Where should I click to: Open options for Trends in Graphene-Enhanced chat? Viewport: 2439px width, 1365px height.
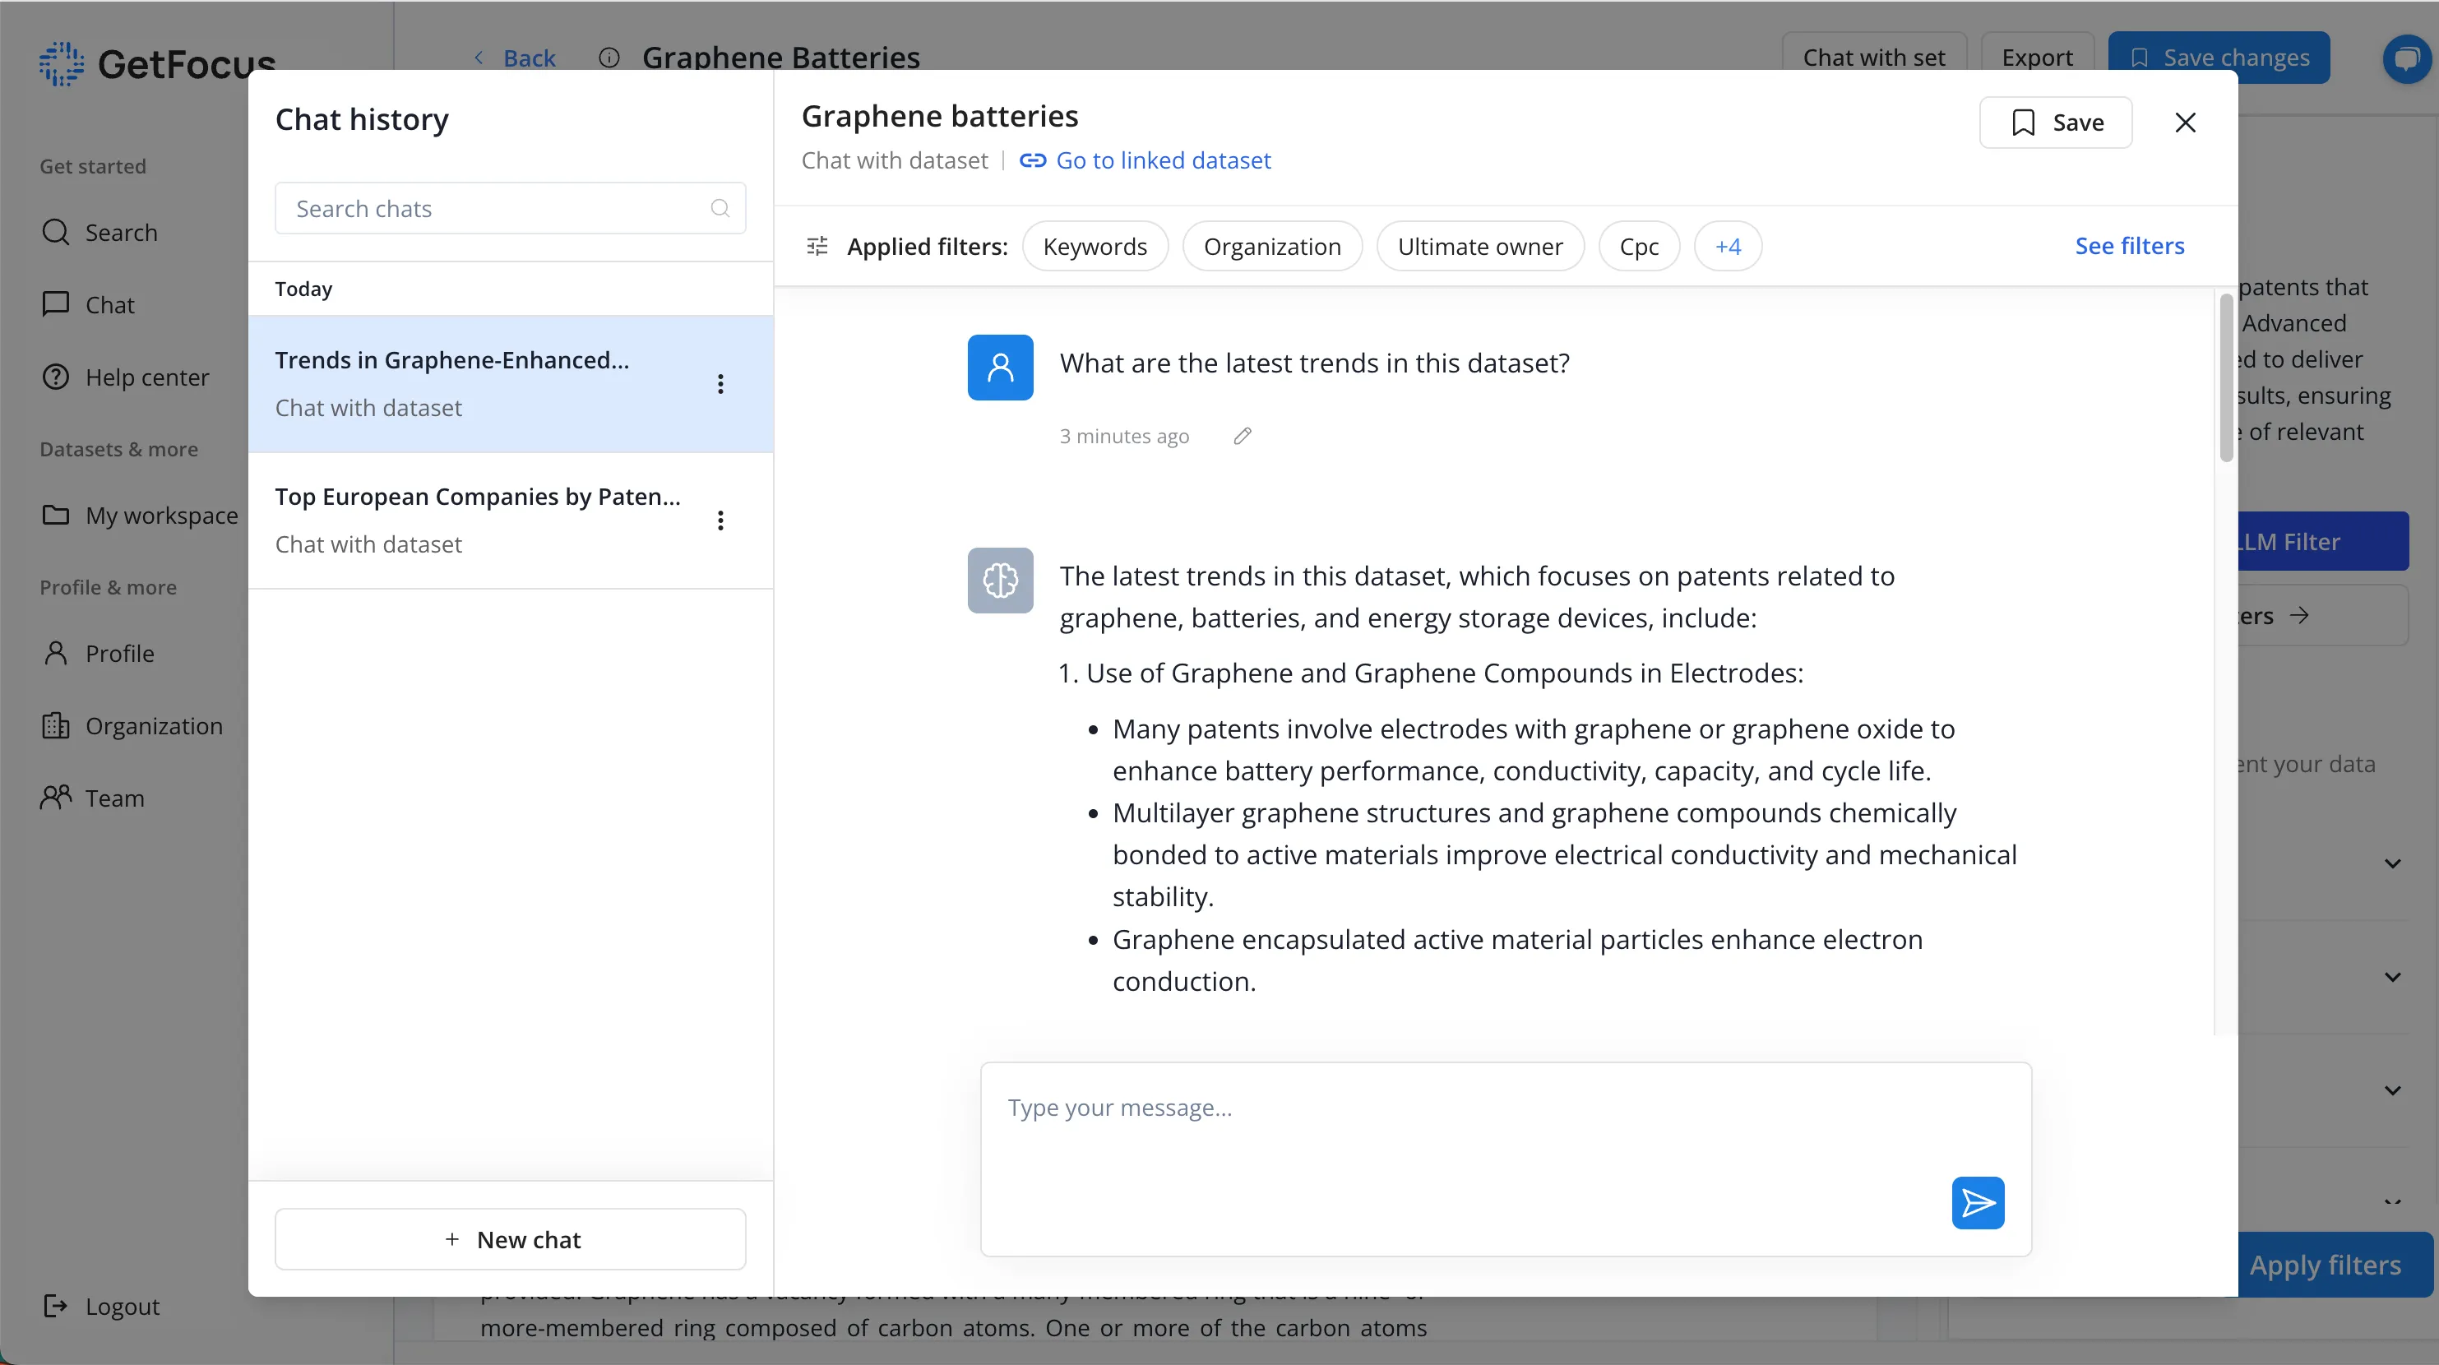click(x=720, y=383)
